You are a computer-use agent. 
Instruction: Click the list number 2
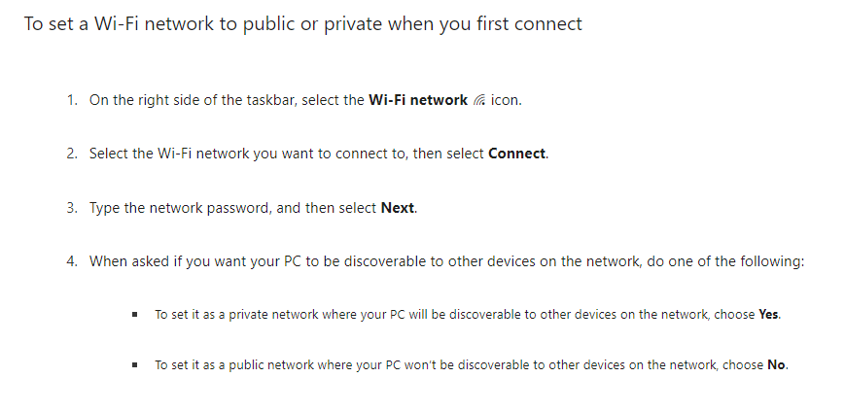point(71,154)
